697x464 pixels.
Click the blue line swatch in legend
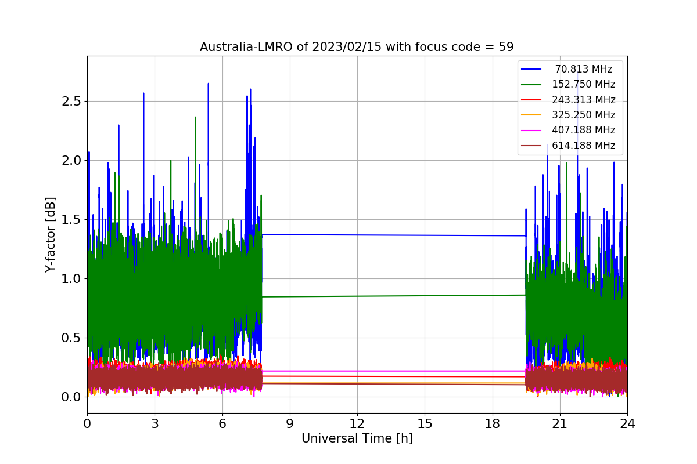point(532,70)
